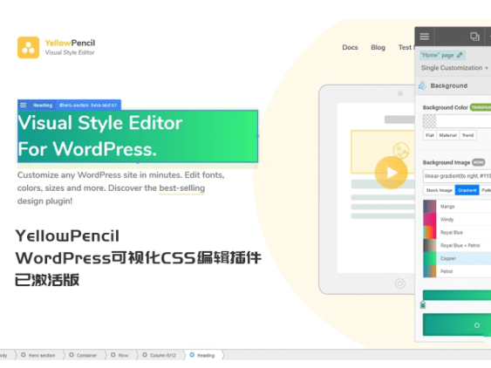Click the Visual Style Editor heading
Image resolution: width=491 pixels, height=368 pixels.
(138, 136)
